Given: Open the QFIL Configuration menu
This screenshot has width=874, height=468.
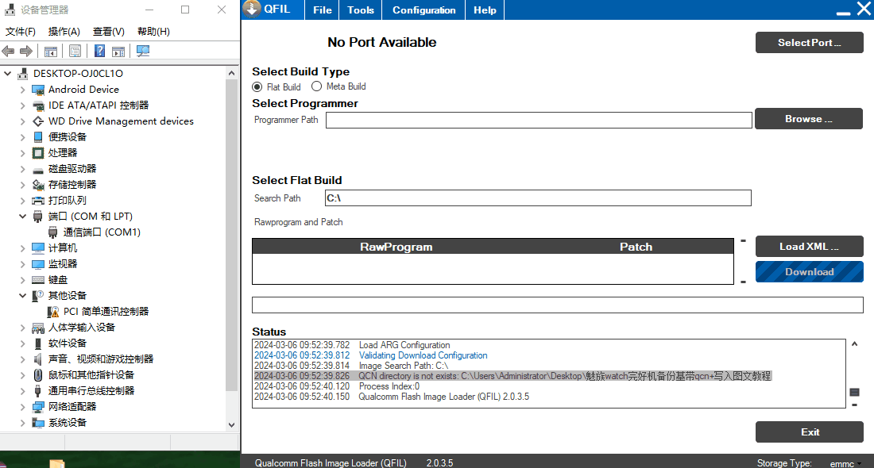Looking at the screenshot, I should coord(423,10).
